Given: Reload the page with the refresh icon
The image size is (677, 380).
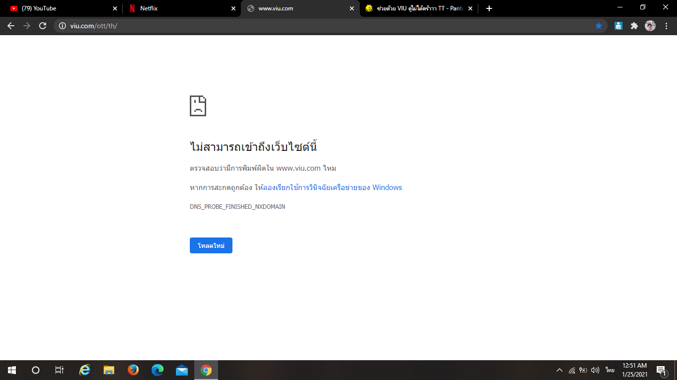Looking at the screenshot, I should tap(43, 26).
